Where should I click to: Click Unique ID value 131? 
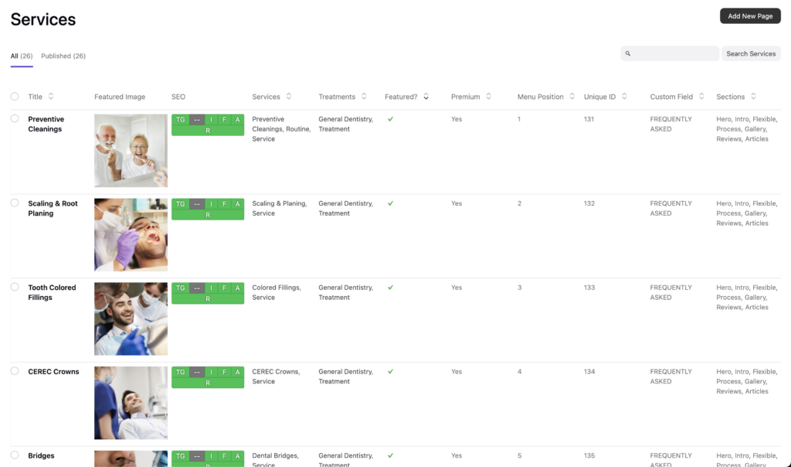(x=589, y=119)
